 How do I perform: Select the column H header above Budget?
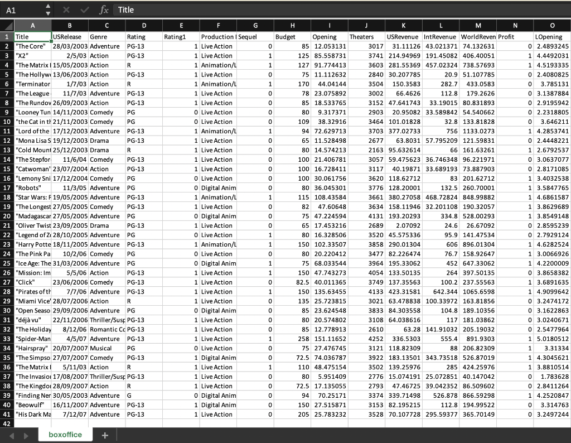pos(292,25)
